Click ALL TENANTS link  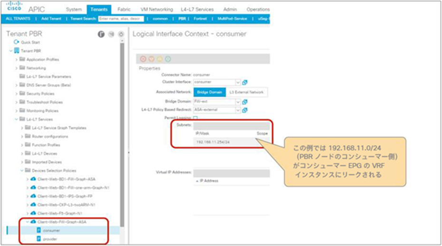[x=18, y=19]
